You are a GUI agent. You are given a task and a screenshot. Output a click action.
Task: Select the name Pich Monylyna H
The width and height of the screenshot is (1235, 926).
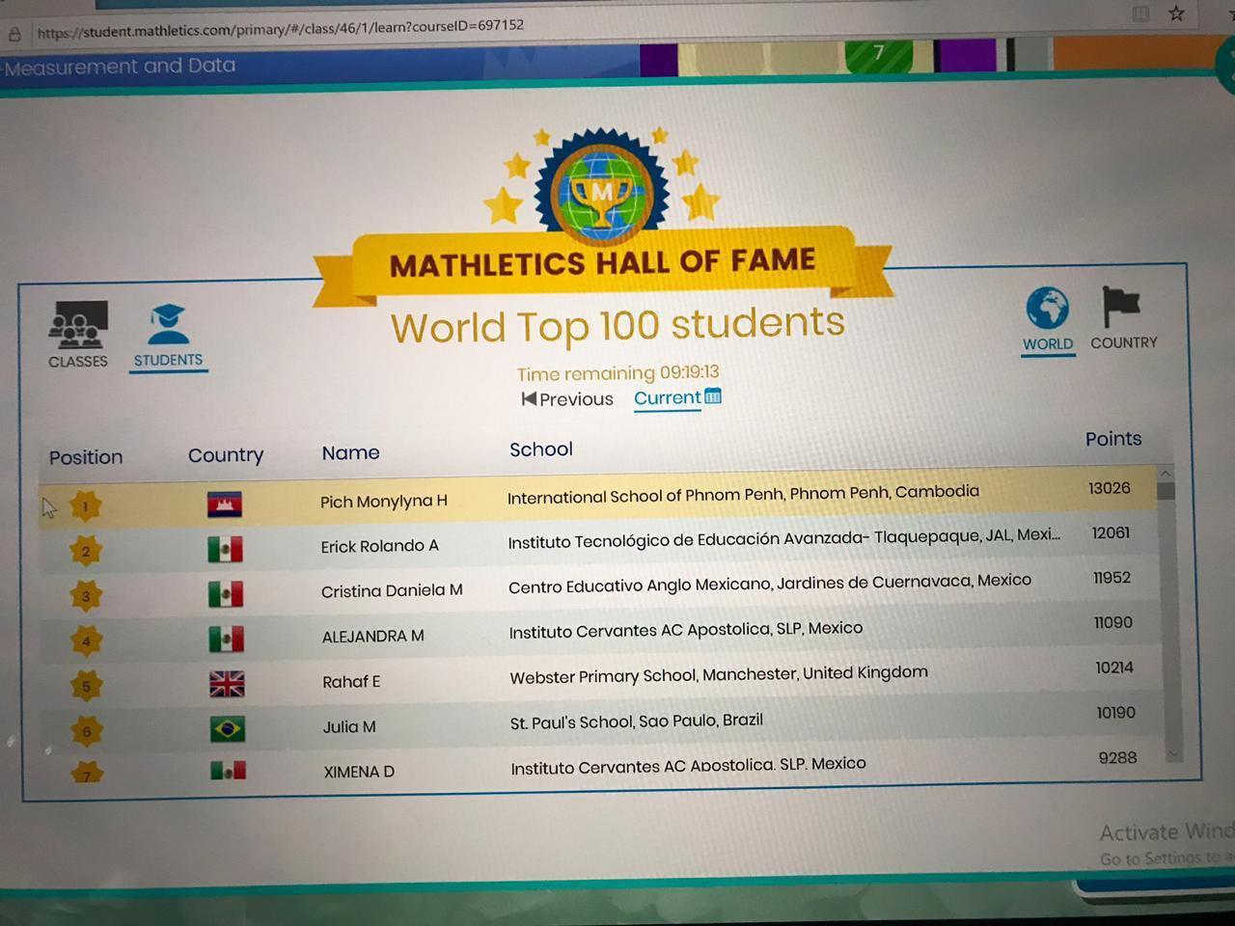[x=384, y=502]
